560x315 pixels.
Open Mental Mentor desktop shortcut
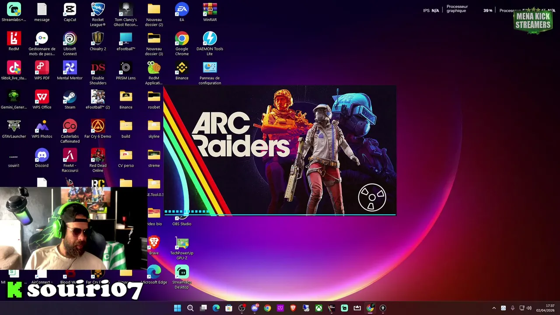[70, 70]
